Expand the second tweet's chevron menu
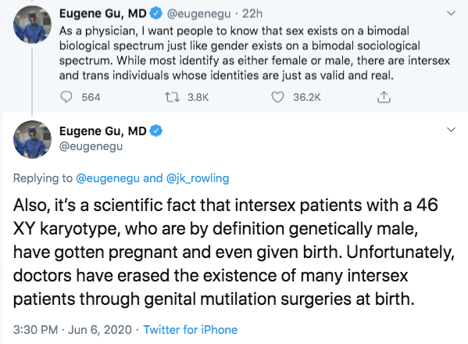 pos(451,130)
